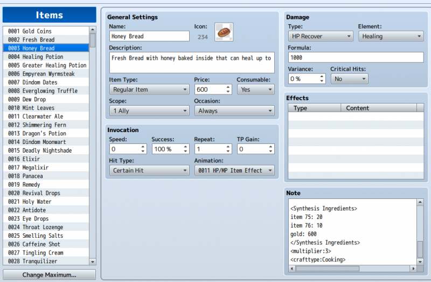Open the Element dropdown showing Healing
The height and width of the screenshot is (282, 431).
[391, 36]
